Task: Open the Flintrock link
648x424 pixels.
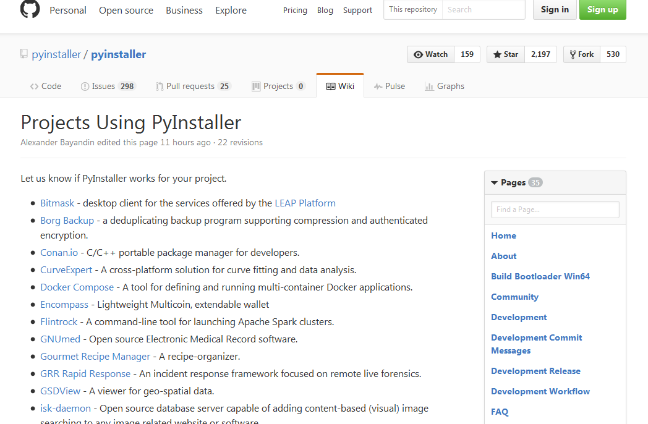Action: (x=59, y=322)
